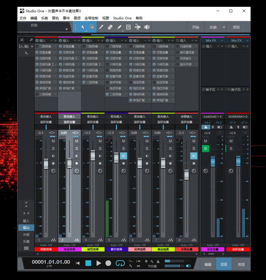Show the 输入 channels in the left sidebar
The height and width of the screenshot is (280, 266).
(x=26, y=221)
